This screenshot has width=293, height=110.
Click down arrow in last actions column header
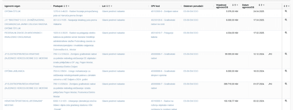pyautogui.click(x=284, y=6)
